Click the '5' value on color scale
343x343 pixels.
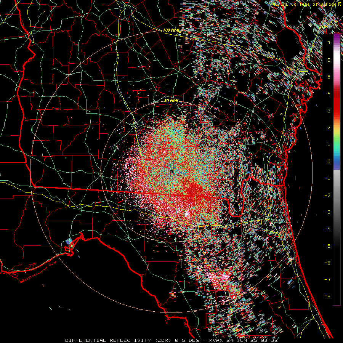pos(329,77)
